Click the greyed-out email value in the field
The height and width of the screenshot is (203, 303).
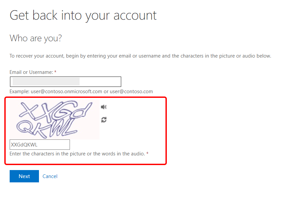(x=46, y=82)
